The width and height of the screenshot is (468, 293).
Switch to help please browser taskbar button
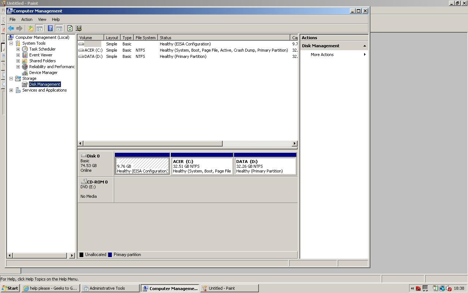pos(50,288)
